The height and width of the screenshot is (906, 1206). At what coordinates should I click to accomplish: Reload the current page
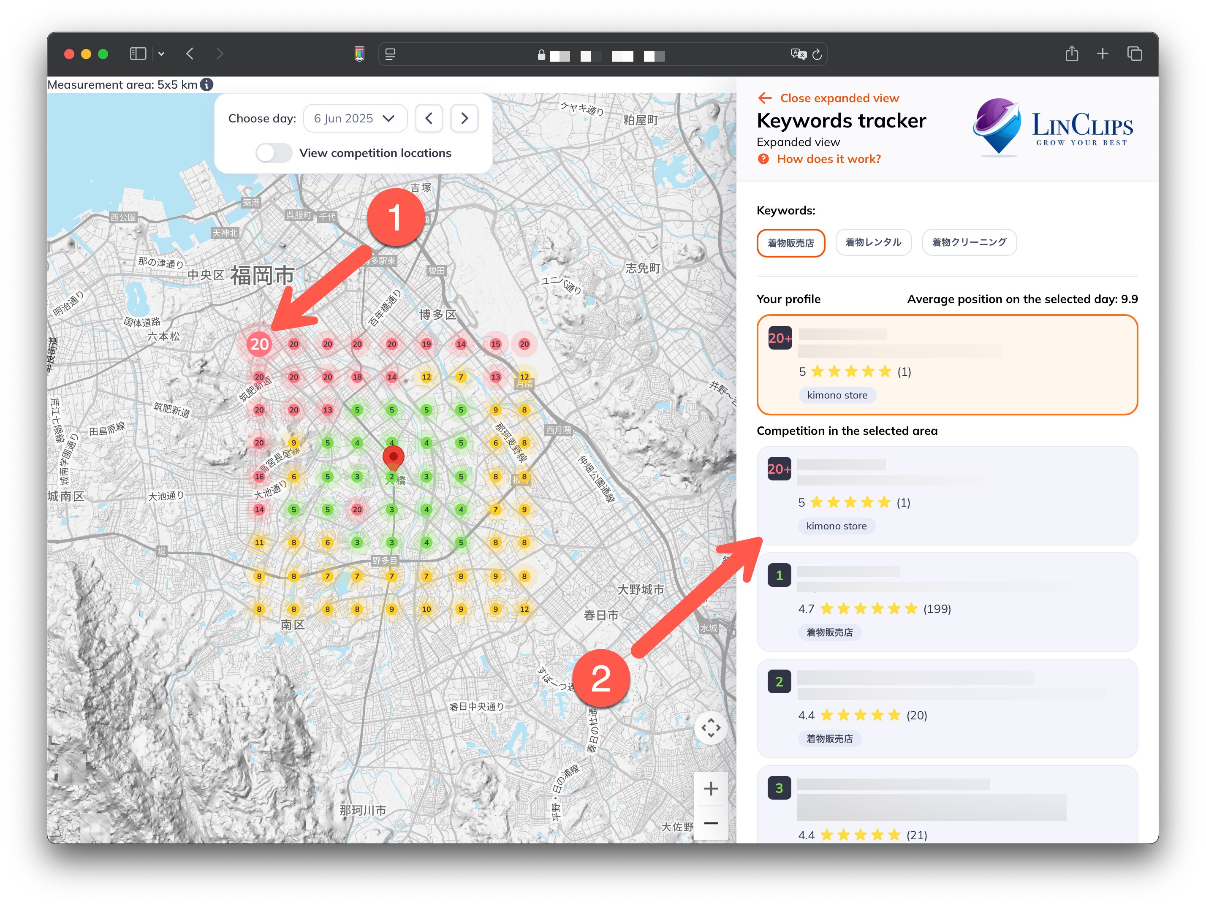817,54
